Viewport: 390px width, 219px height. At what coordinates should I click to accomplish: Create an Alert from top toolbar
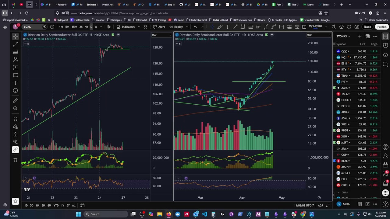point(158,27)
